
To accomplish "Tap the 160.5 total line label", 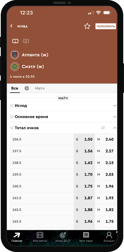I will [17, 186].
